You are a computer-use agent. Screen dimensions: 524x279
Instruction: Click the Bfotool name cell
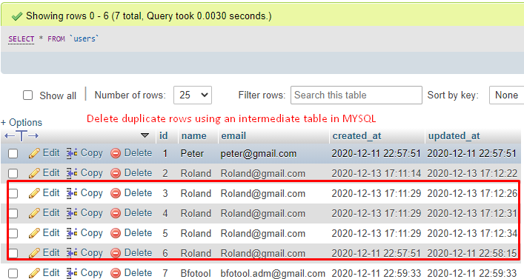coord(196,274)
